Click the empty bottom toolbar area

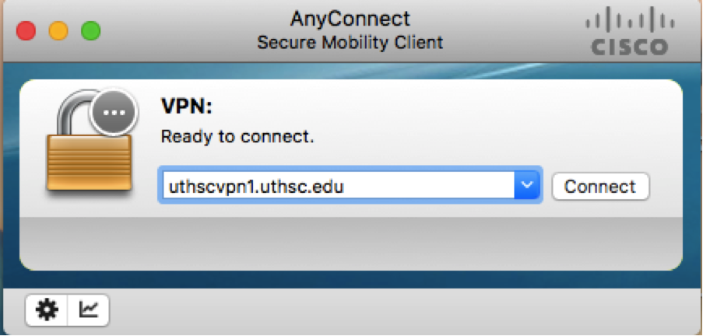pos(389,311)
